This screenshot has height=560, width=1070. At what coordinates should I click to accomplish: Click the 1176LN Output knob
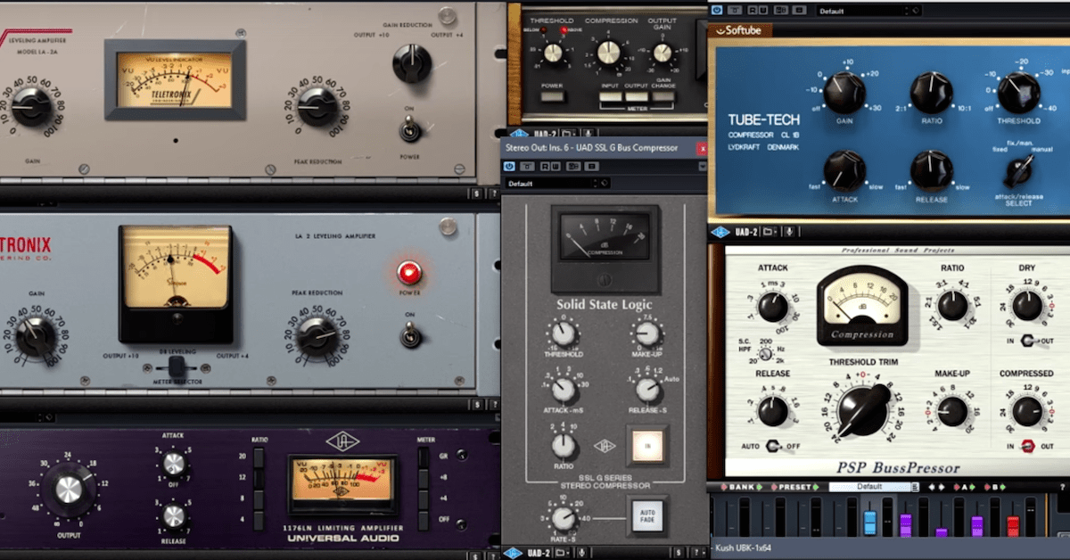point(69,490)
